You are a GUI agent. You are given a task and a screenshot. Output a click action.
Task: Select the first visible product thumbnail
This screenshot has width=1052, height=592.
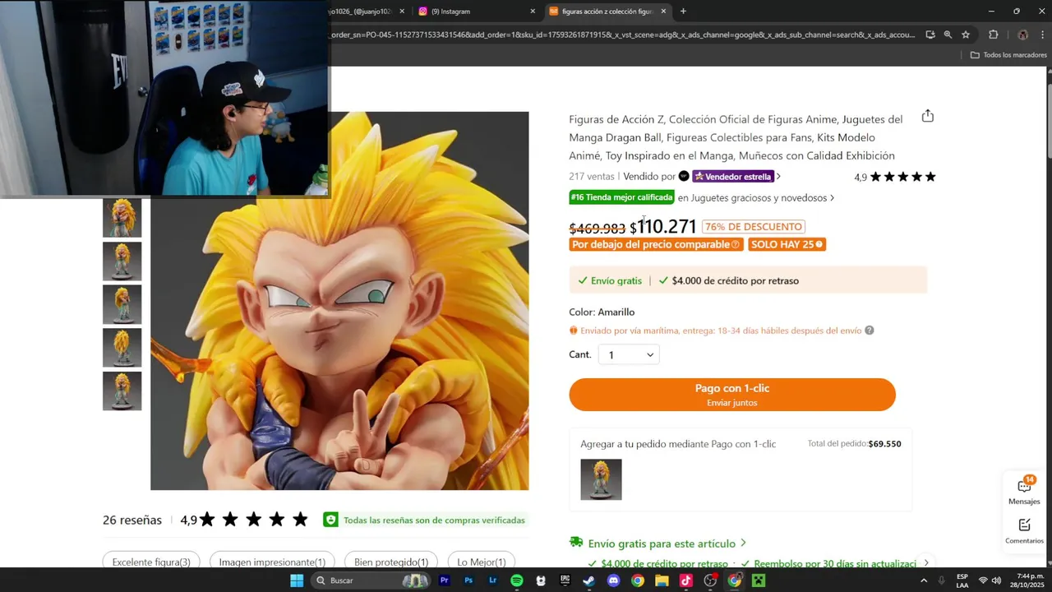(x=122, y=218)
